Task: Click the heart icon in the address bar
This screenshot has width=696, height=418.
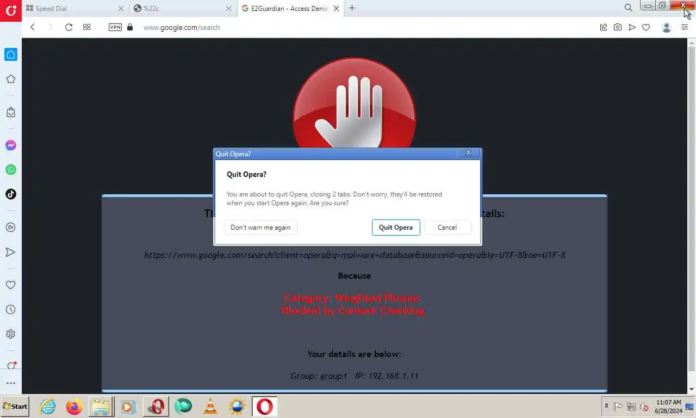Action: coord(646,27)
